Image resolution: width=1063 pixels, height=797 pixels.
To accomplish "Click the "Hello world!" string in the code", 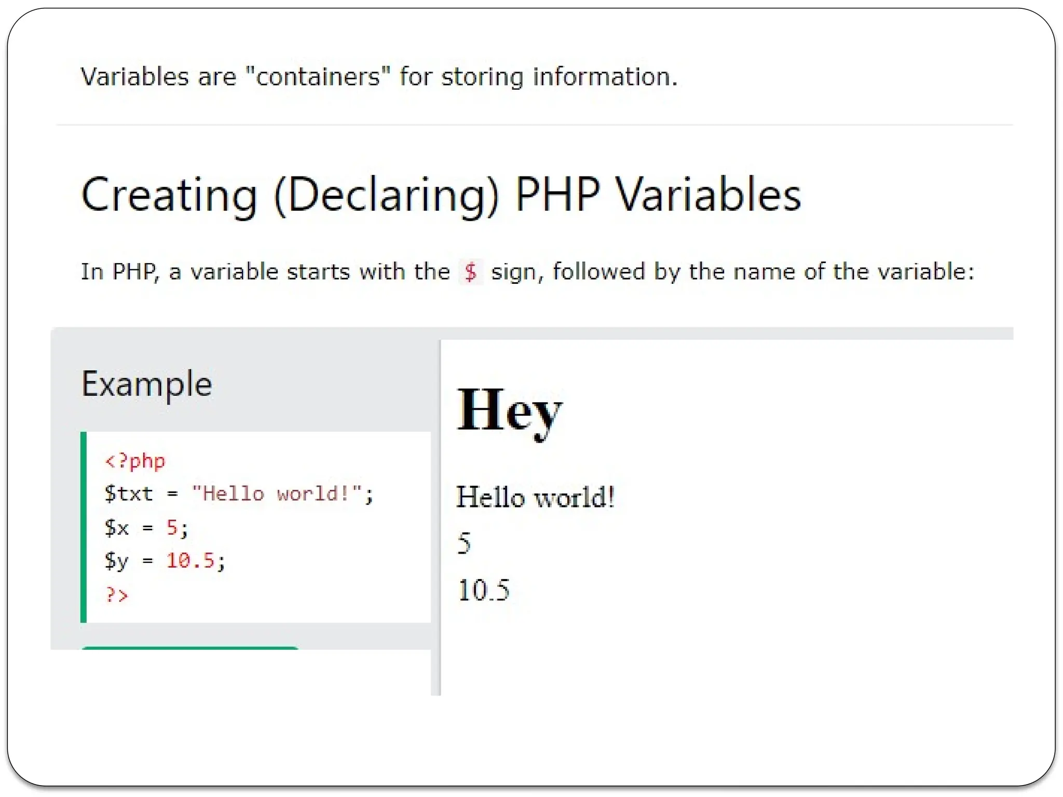I will (x=276, y=493).
